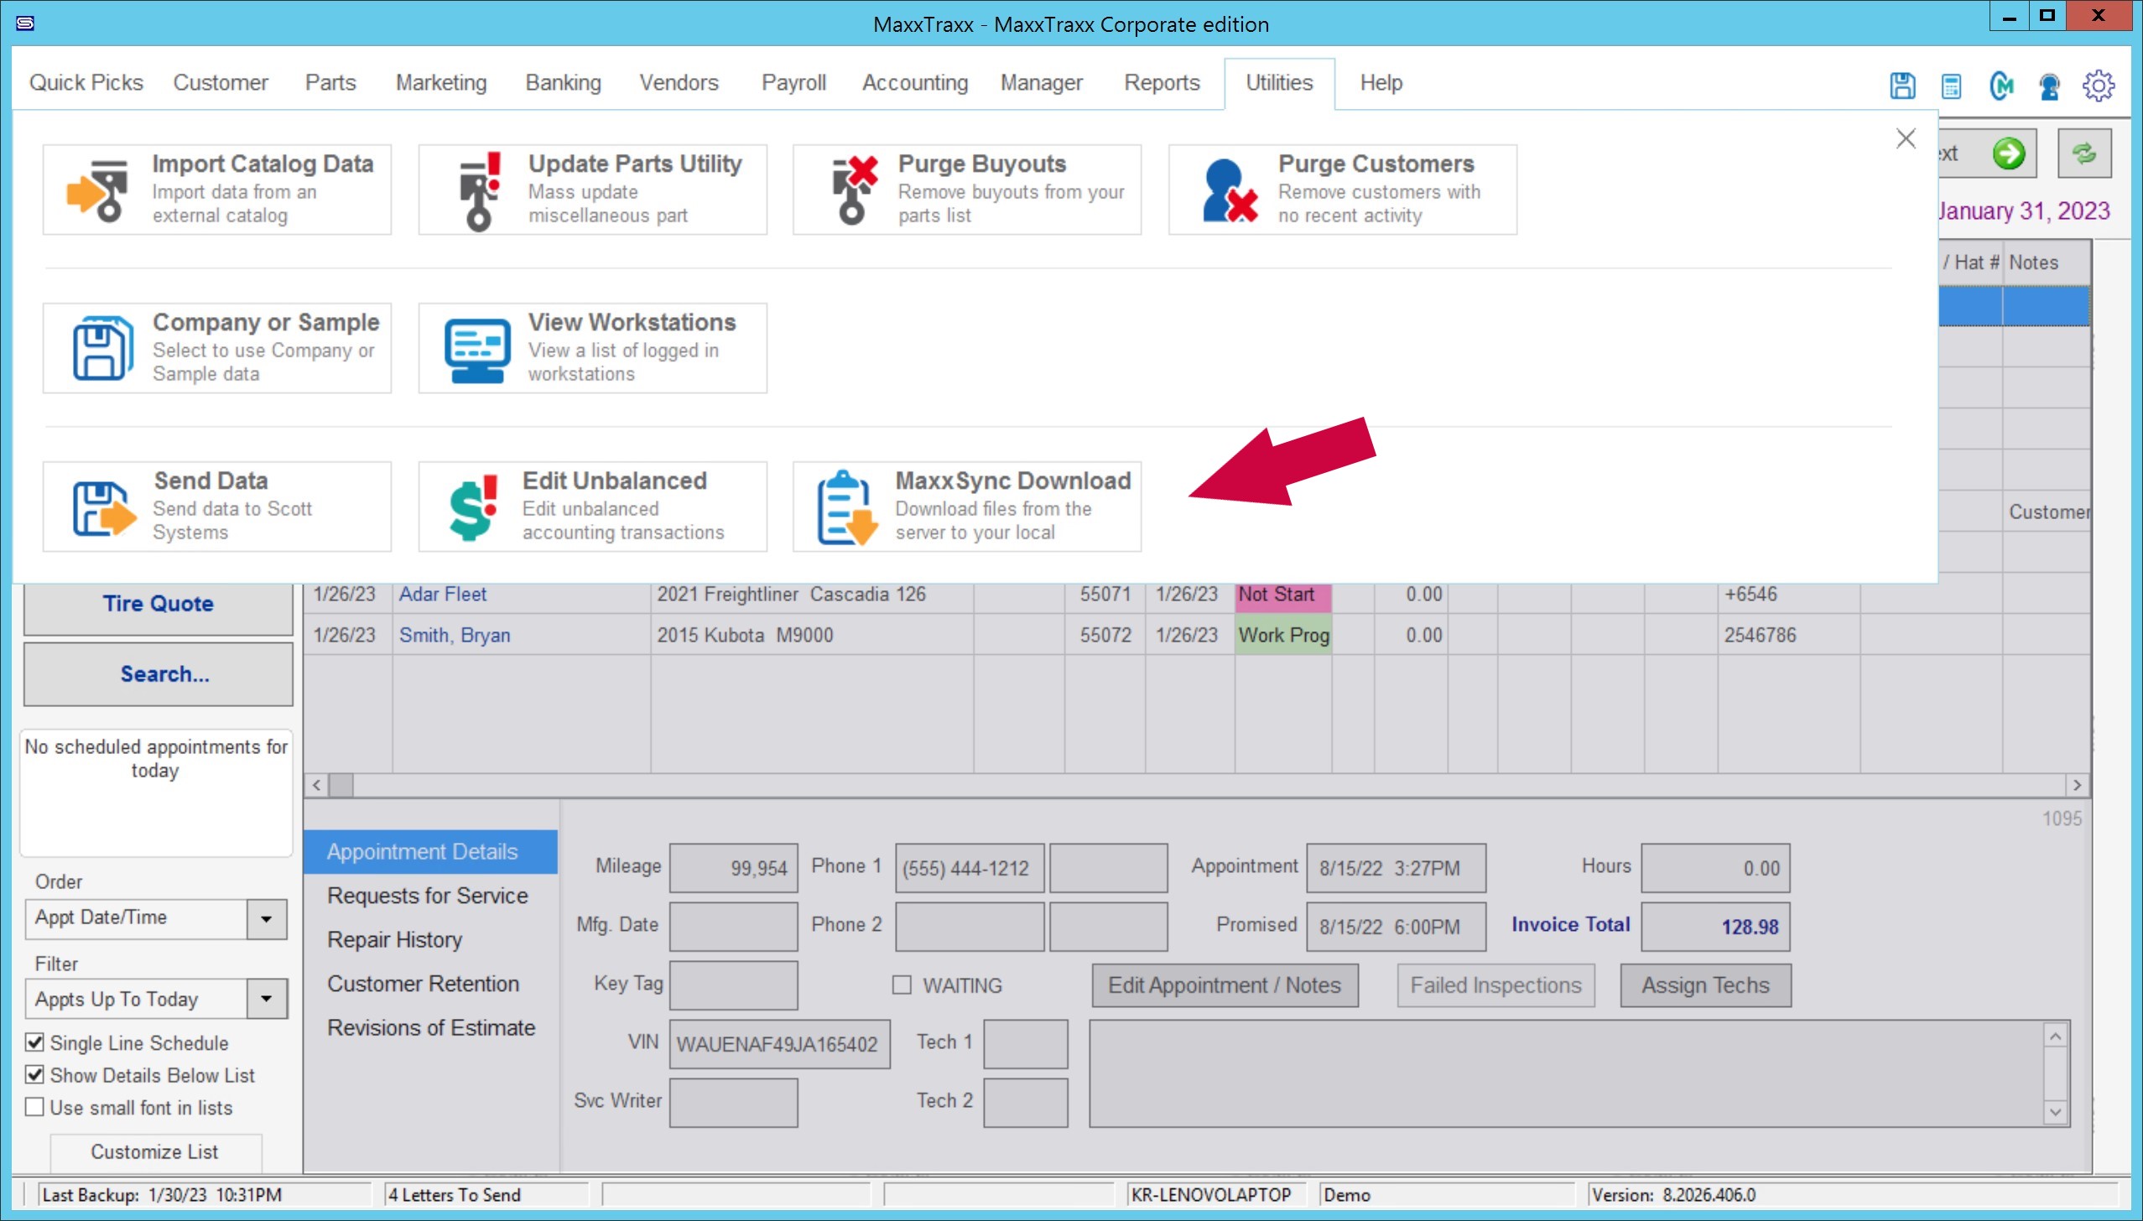Screen dimensions: 2143x1221
Task: Toggle Single Line Schedule checkbox
Action: [x=34, y=1042]
